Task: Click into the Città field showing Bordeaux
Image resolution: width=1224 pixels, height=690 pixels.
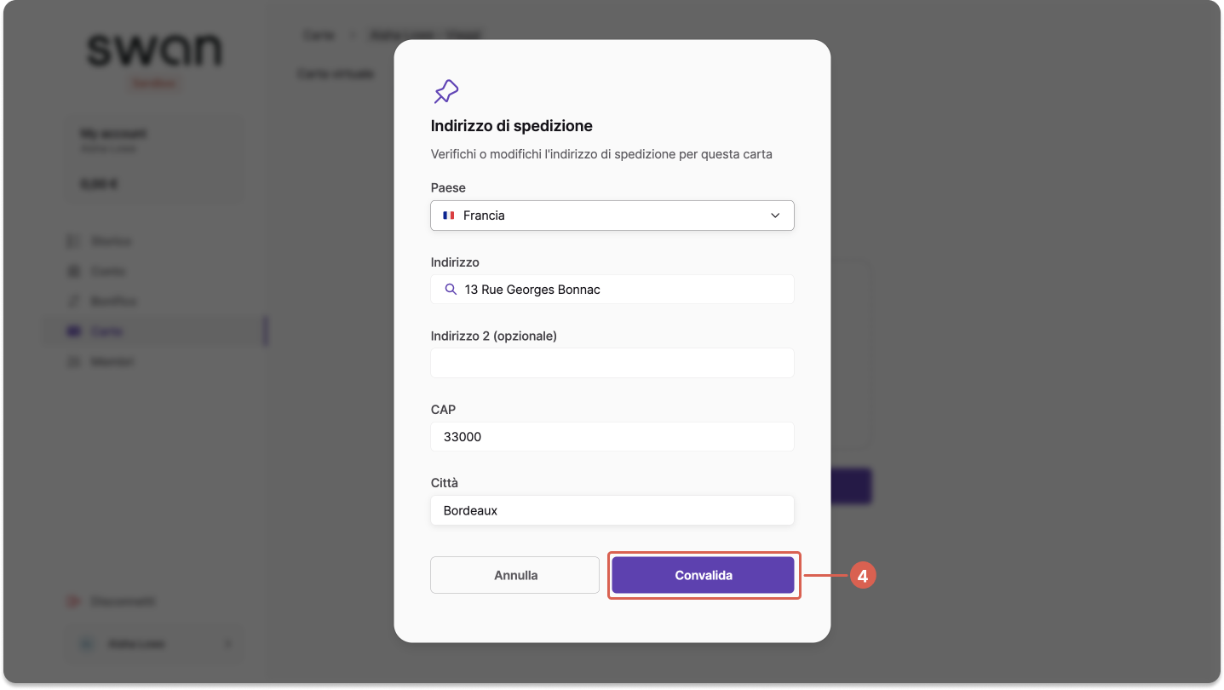Action: [612, 510]
